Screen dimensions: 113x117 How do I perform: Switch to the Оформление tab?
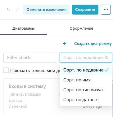pos(81,28)
